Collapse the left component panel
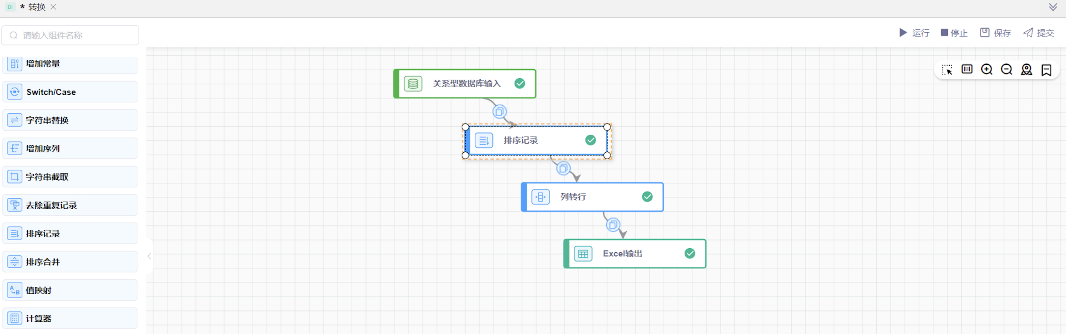The width and height of the screenshot is (1066, 334). tap(149, 256)
